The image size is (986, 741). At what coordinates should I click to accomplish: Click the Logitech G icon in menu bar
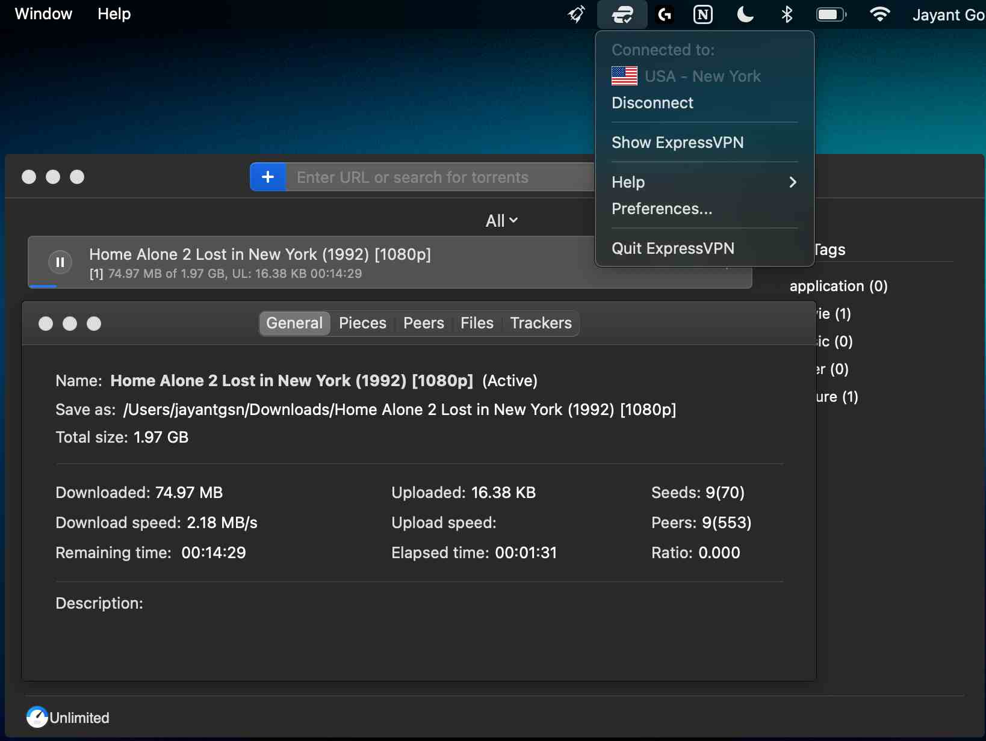click(665, 14)
